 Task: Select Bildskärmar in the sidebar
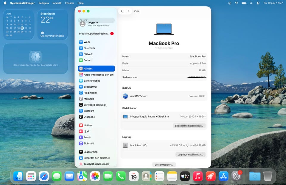pyautogui.click(x=96, y=87)
